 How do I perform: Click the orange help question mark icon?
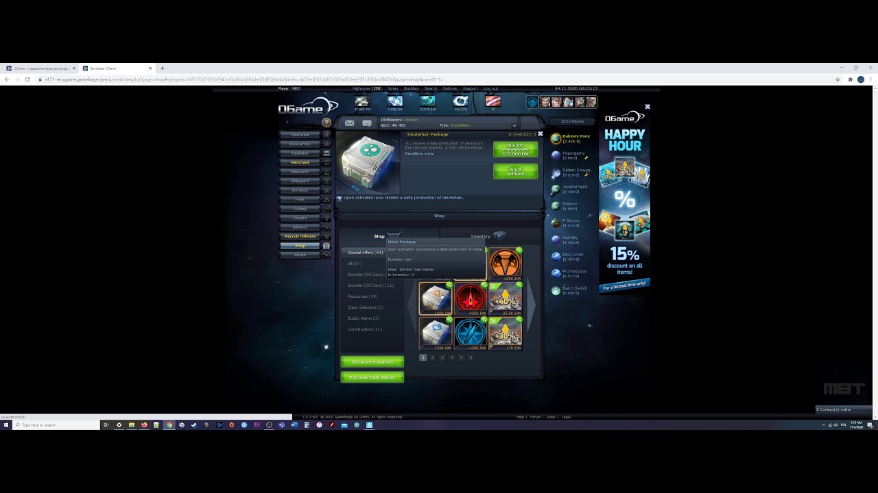[327, 123]
